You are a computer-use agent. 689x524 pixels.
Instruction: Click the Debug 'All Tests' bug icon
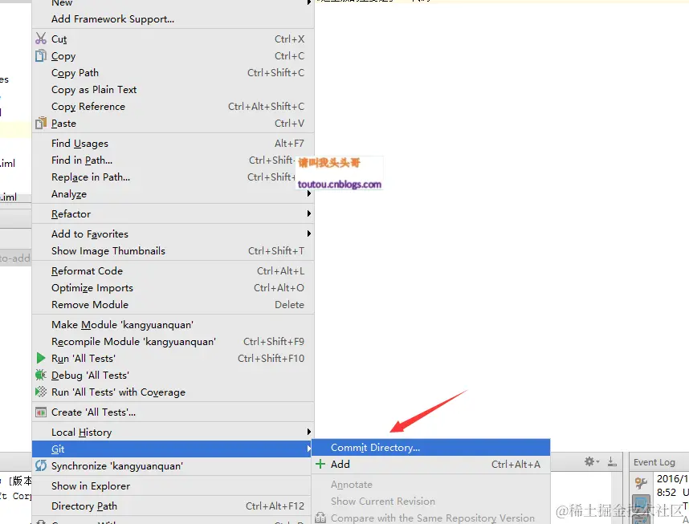[40, 375]
